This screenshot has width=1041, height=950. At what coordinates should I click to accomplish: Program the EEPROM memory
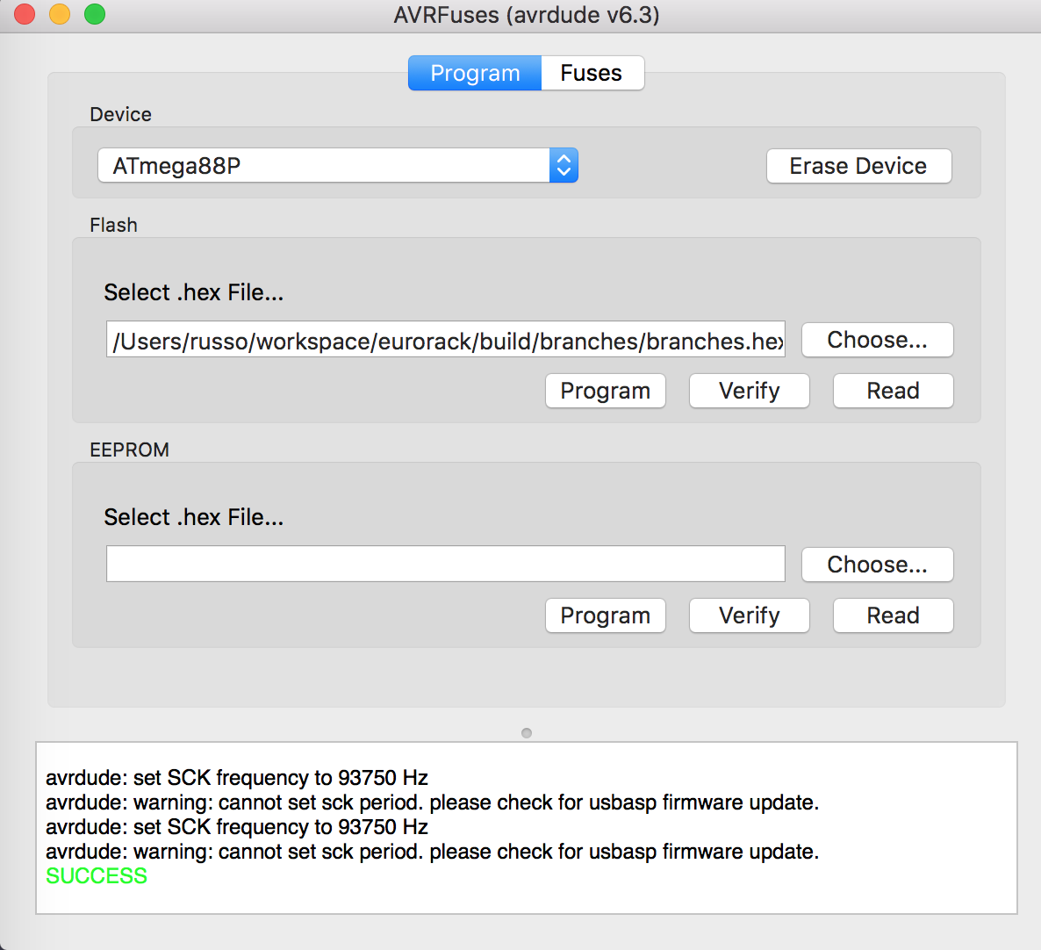point(605,615)
